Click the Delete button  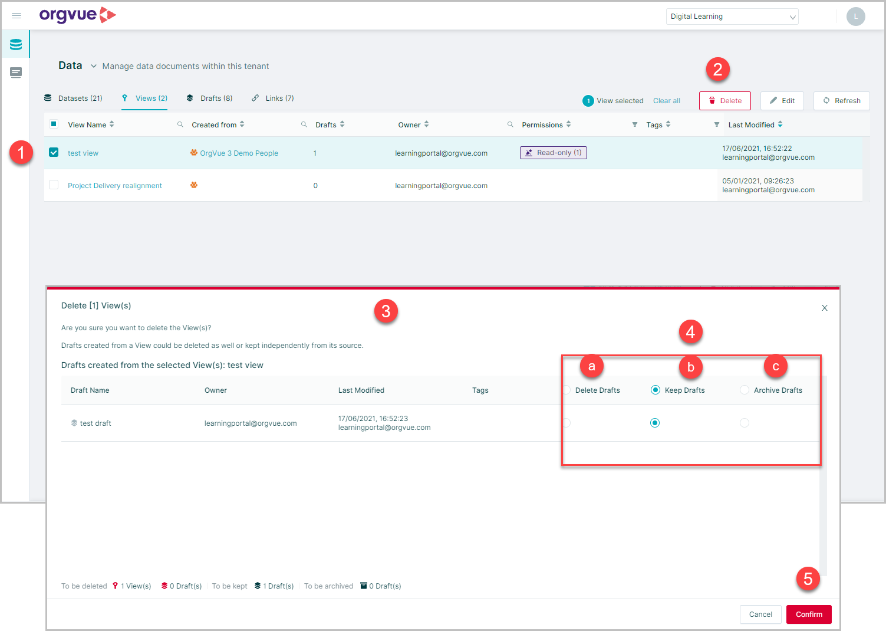(725, 101)
